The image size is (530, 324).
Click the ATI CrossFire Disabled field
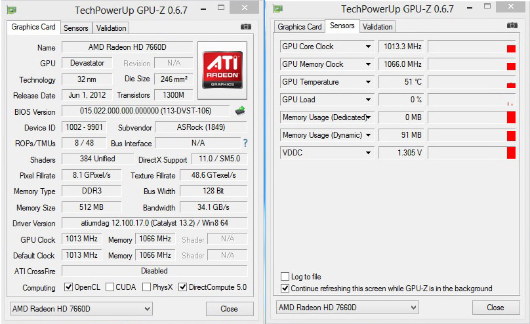(x=154, y=271)
